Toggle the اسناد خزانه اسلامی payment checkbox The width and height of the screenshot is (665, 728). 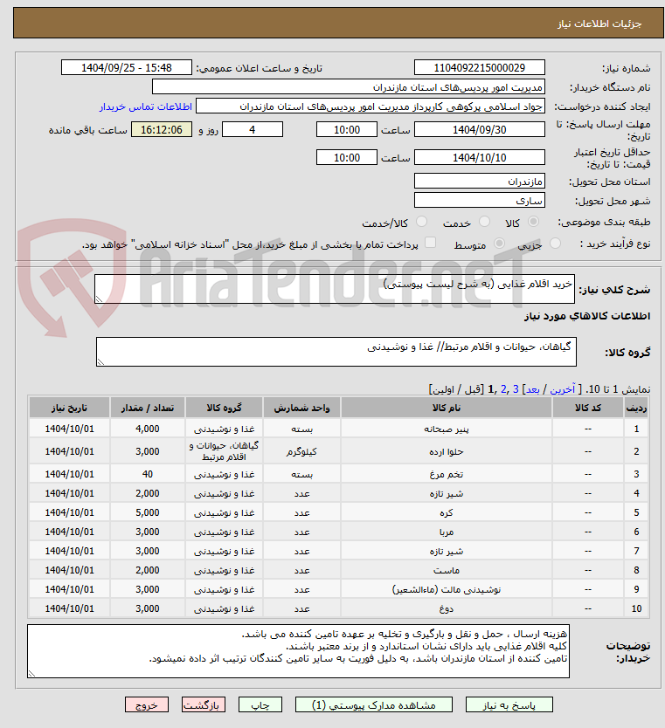431,243
